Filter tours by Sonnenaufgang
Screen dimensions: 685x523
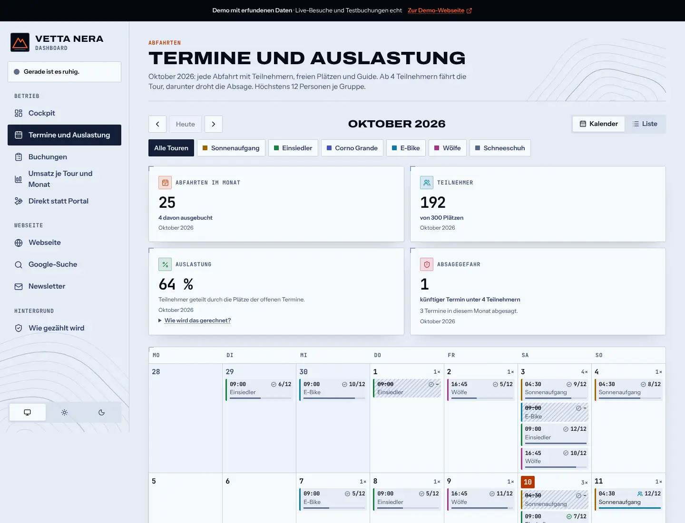231,148
